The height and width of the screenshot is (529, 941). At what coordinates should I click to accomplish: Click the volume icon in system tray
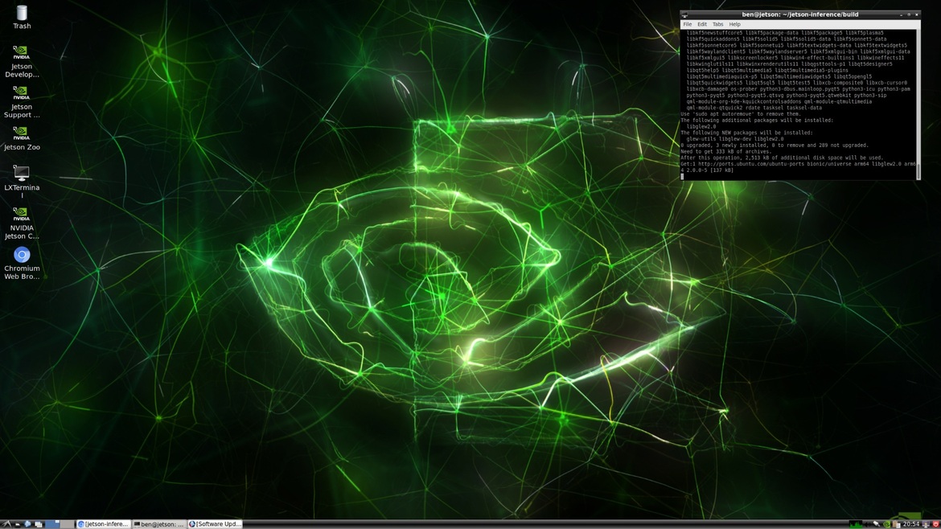867,524
